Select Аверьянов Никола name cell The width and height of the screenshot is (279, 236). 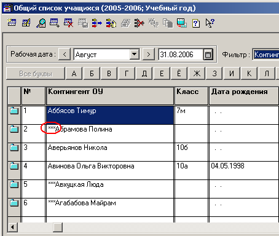tap(110, 152)
